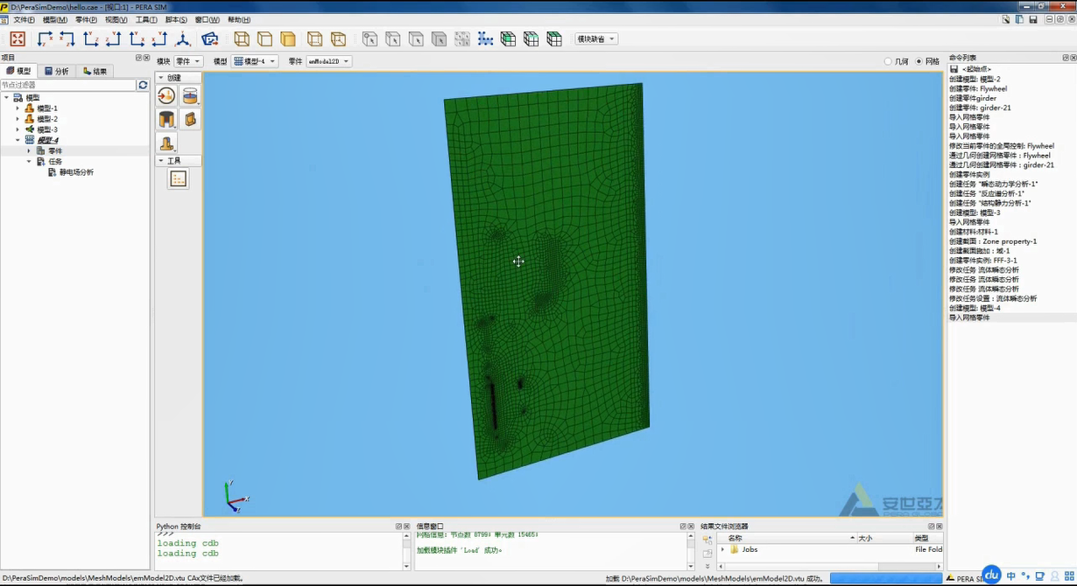Click the first pick-selection cube icon
The image size is (1077, 586).
pyautogui.click(x=370, y=38)
